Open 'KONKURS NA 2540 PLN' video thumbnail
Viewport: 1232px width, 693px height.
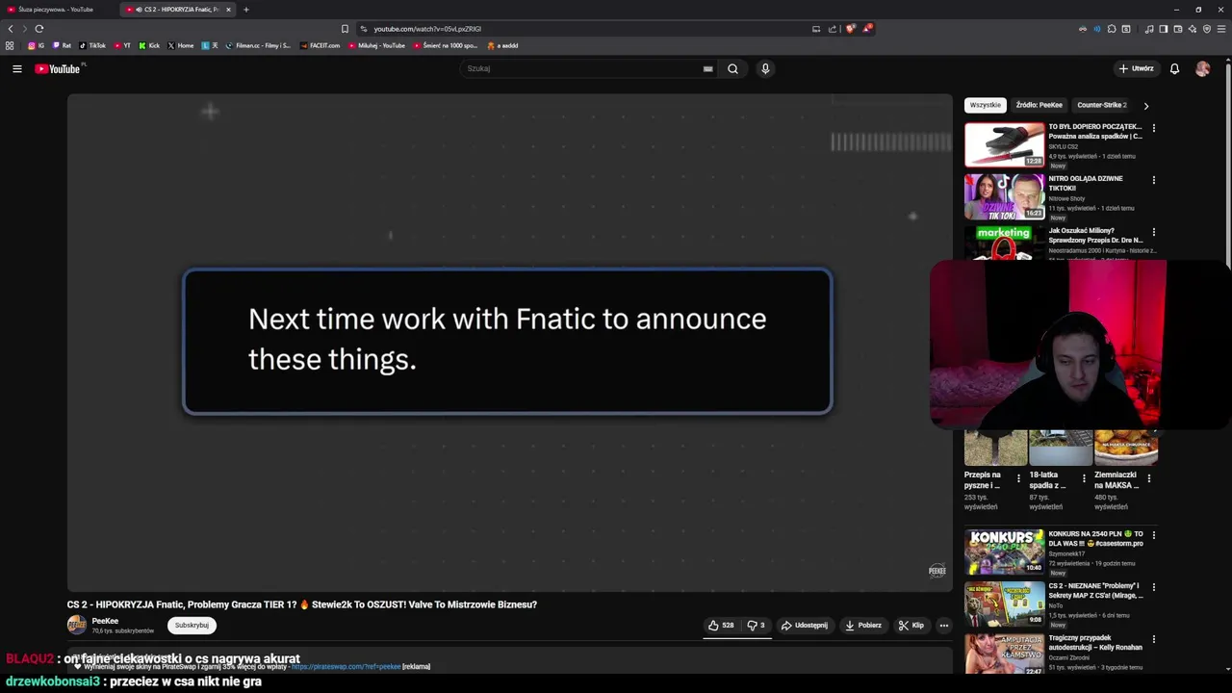pos(1004,552)
